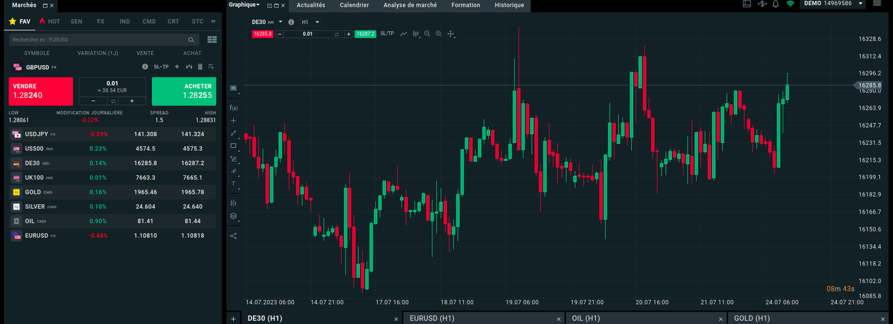Image resolution: width=893 pixels, height=324 pixels.
Task: Zoom in the chart
Action: click(439, 34)
